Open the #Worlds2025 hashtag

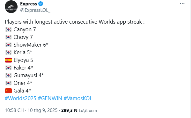pos(21,98)
